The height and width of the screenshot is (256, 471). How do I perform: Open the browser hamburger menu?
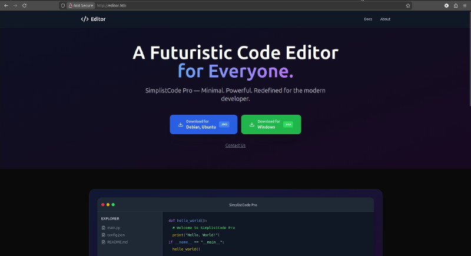(465, 5)
